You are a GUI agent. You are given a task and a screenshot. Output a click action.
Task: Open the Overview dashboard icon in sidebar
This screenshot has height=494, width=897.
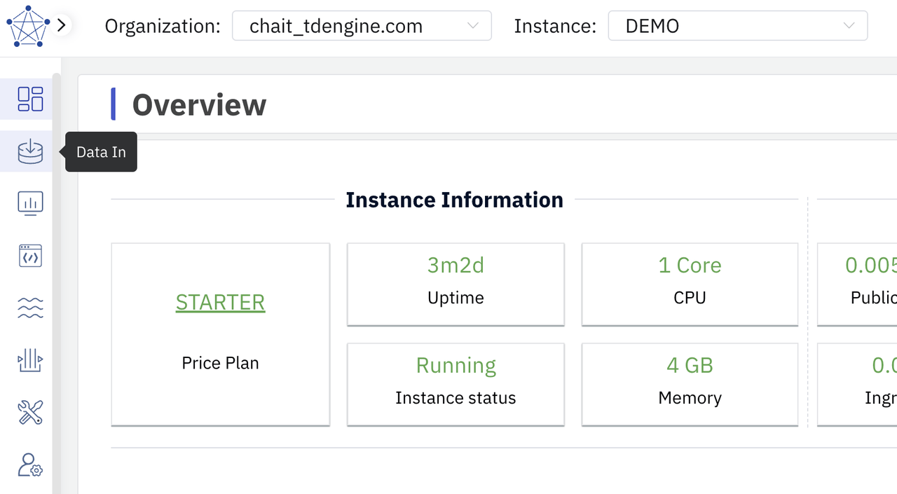click(x=30, y=99)
